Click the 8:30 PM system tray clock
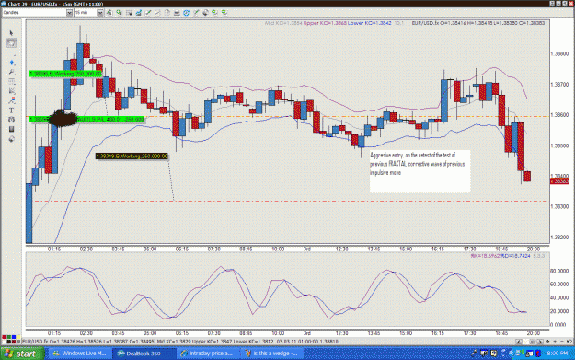The width and height of the screenshot is (575, 360). pos(557,354)
